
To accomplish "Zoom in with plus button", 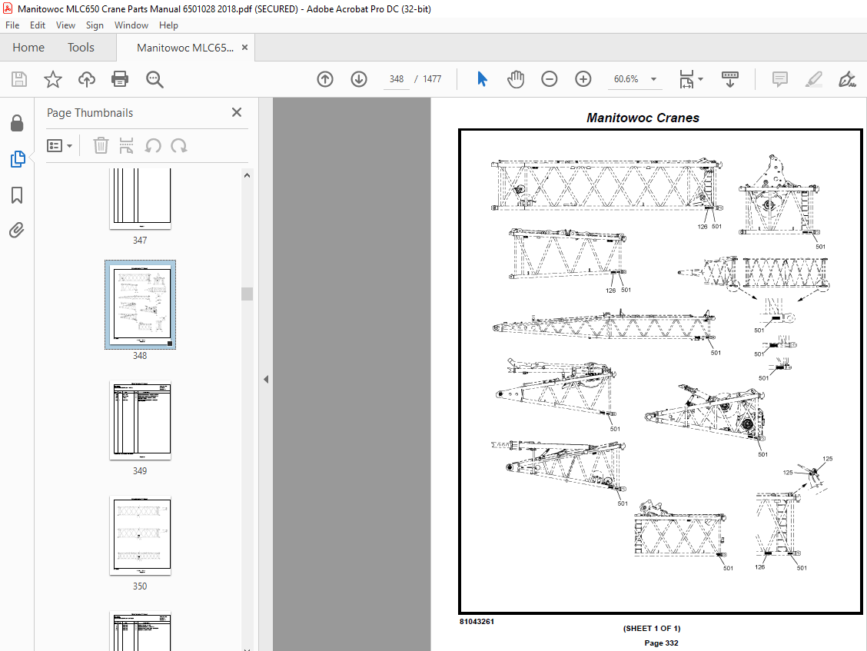I will (x=583, y=79).
